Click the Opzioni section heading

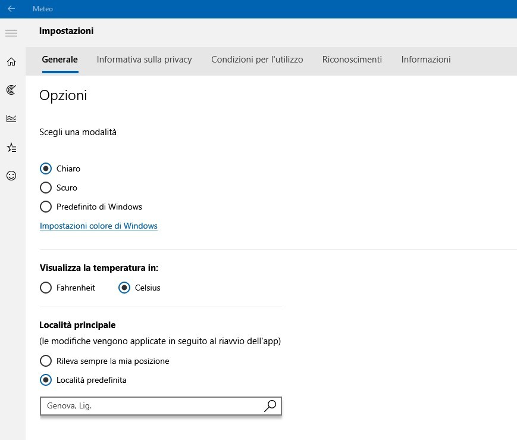pyautogui.click(x=63, y=95)
